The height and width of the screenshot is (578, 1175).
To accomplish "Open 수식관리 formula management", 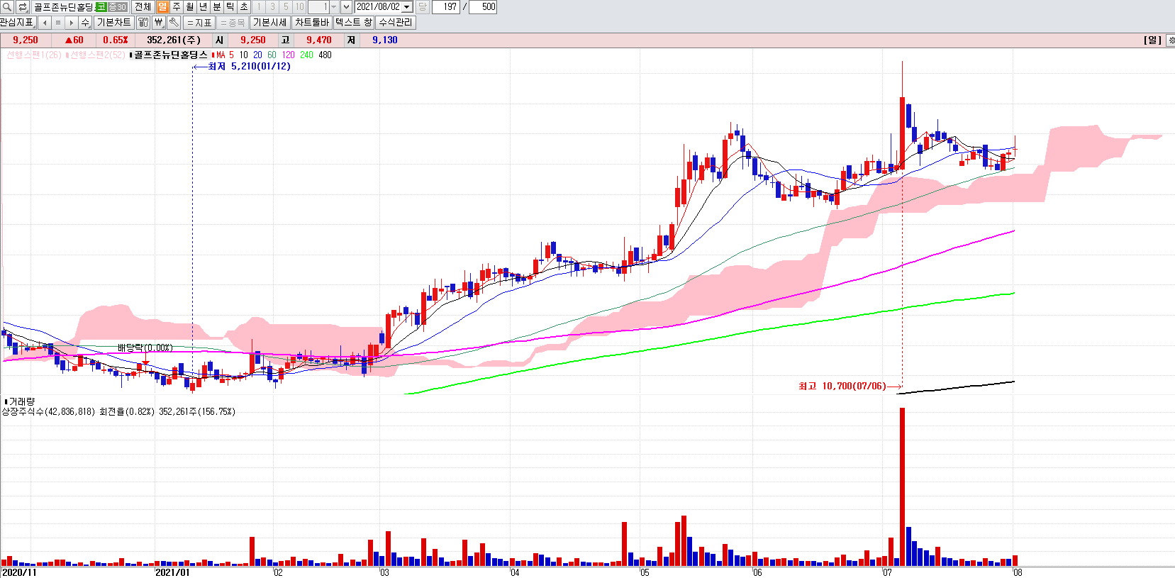I will pyautogui.click(x=396, y=23).
